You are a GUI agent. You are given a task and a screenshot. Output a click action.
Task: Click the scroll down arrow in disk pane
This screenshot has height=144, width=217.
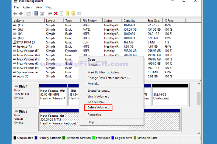point(199,133)
